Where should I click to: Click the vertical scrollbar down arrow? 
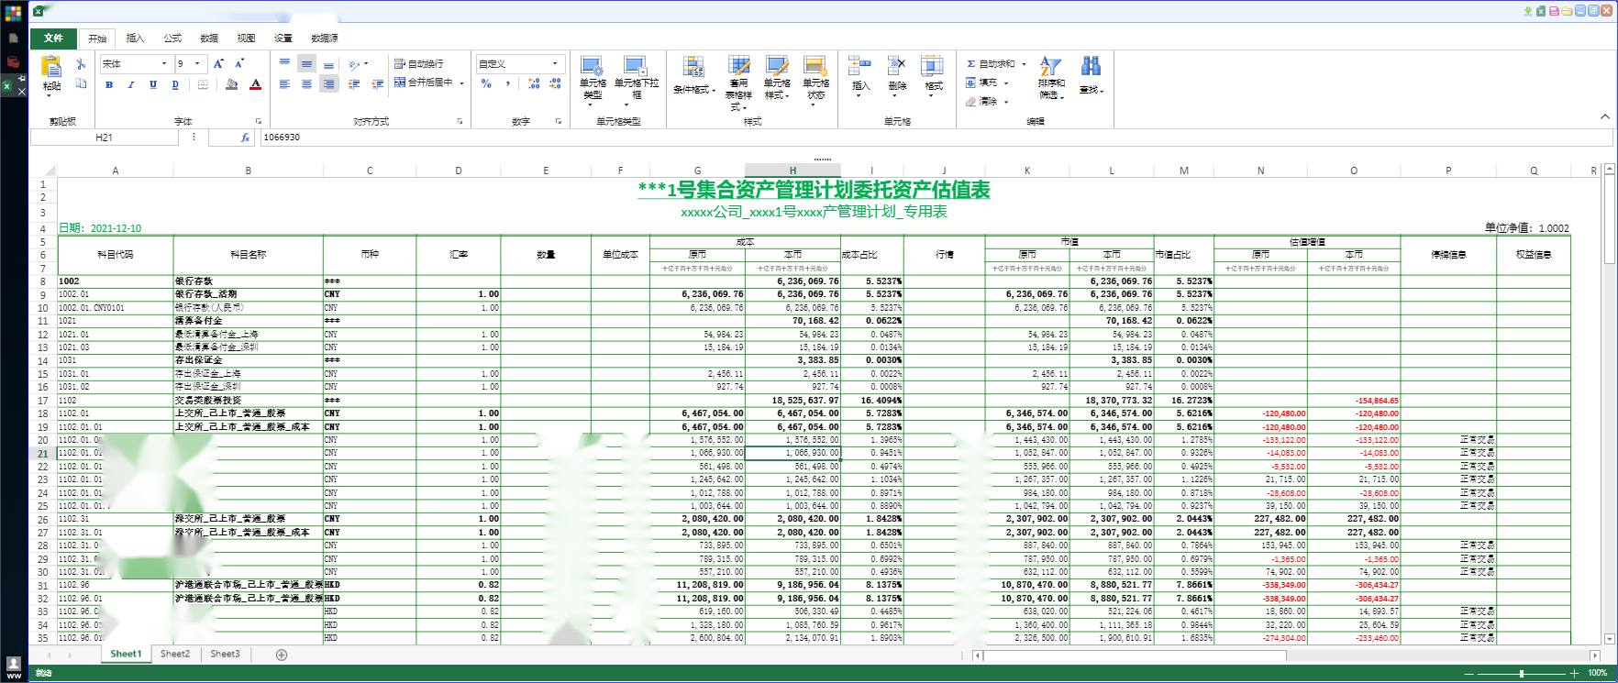[x=1609, y=639]
